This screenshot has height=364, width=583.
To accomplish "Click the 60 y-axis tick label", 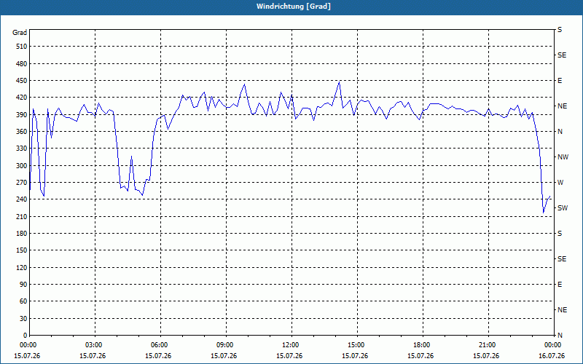I will [23, 301].
